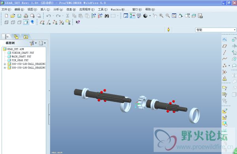The width and height of the screenshot is (237, 154).
Task: Select MAIN_SHAFT.PRT in the model tree
Action: pos(21,56)
